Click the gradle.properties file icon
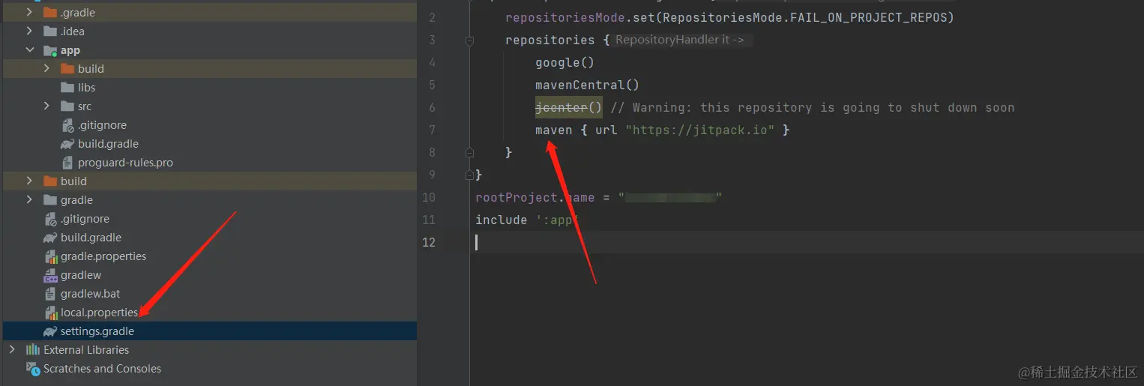Viewport: 1144px width, 386px height. pos(50,256)
